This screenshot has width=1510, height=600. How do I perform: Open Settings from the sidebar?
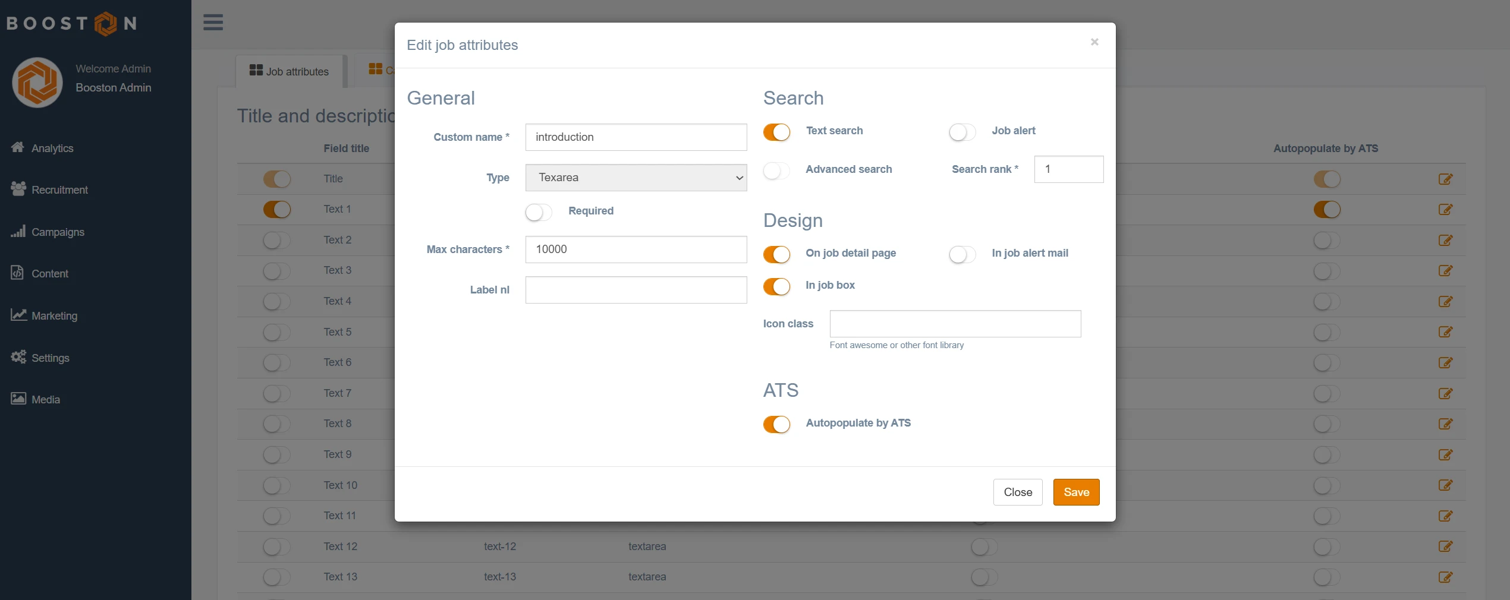pos(50,358)
